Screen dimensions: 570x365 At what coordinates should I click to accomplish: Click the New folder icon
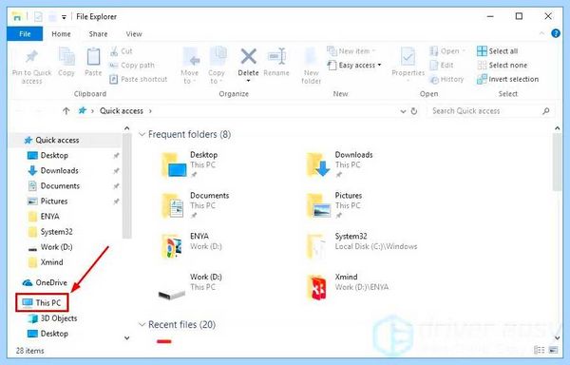point(312,57)
